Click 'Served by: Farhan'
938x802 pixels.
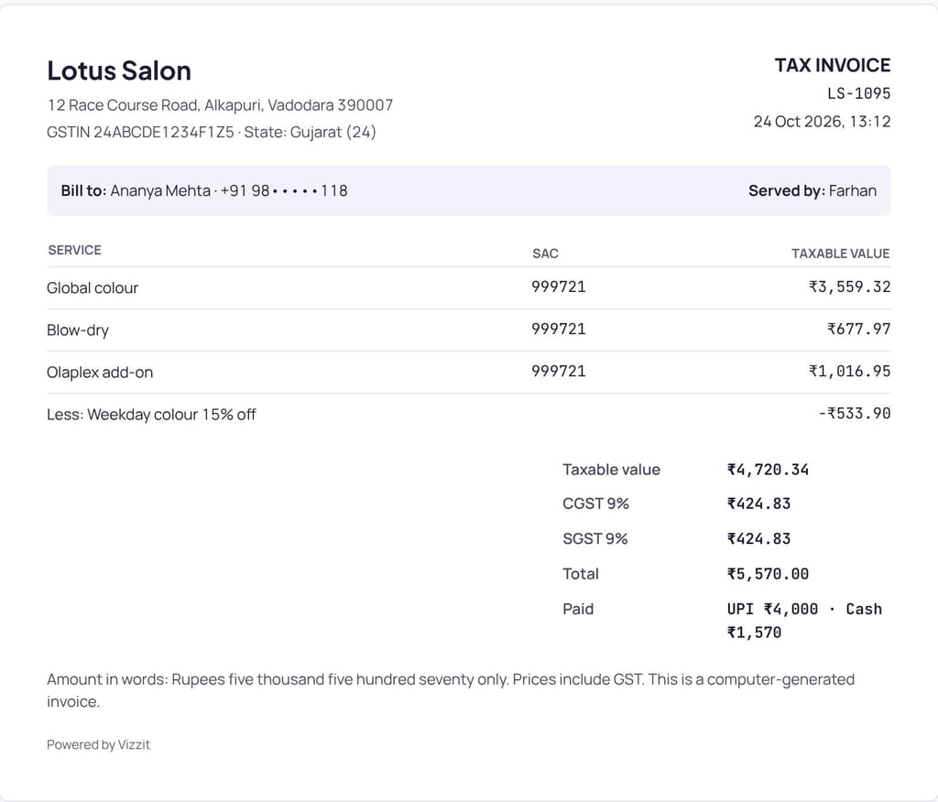click(x=813, y=190)
